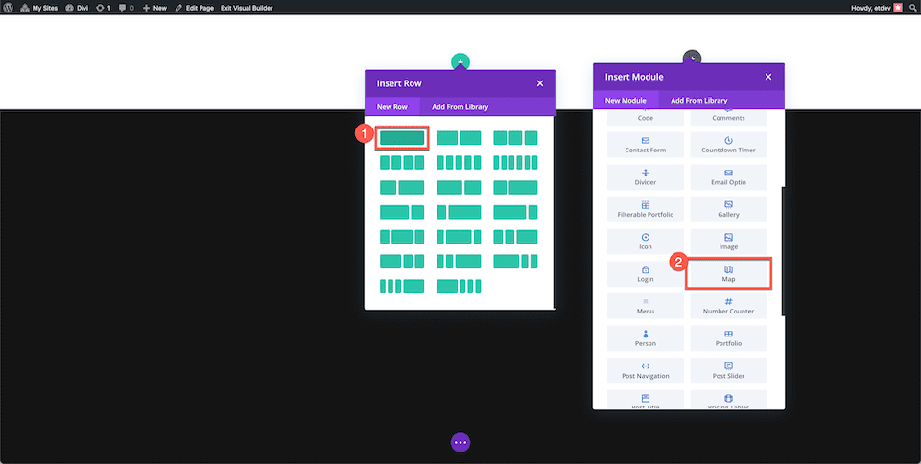This screenshot has height=464, width=921.
Task: Open My Sites in the admin bar
Action: pos(39,9)
